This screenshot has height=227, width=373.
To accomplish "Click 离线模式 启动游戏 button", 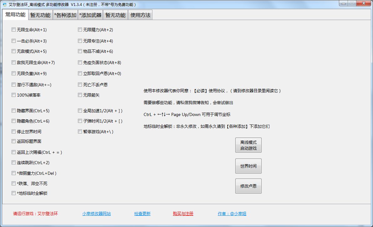I will (248, 145).
